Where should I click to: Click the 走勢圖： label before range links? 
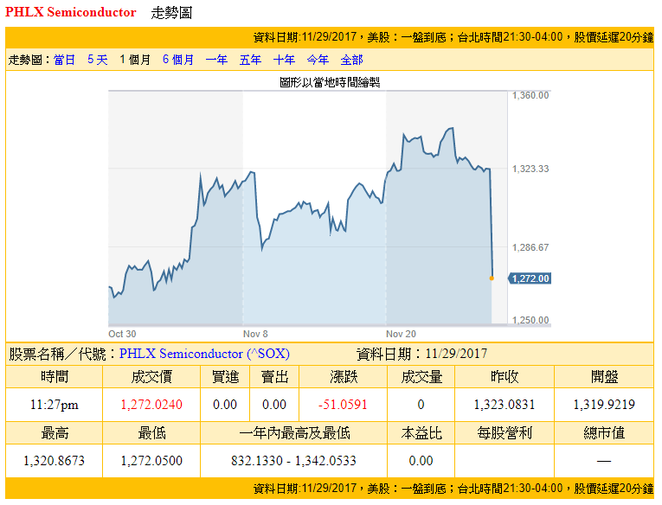click(x=30, y=60)
